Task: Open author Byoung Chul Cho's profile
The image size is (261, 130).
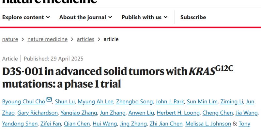Action: click(23, 101)
